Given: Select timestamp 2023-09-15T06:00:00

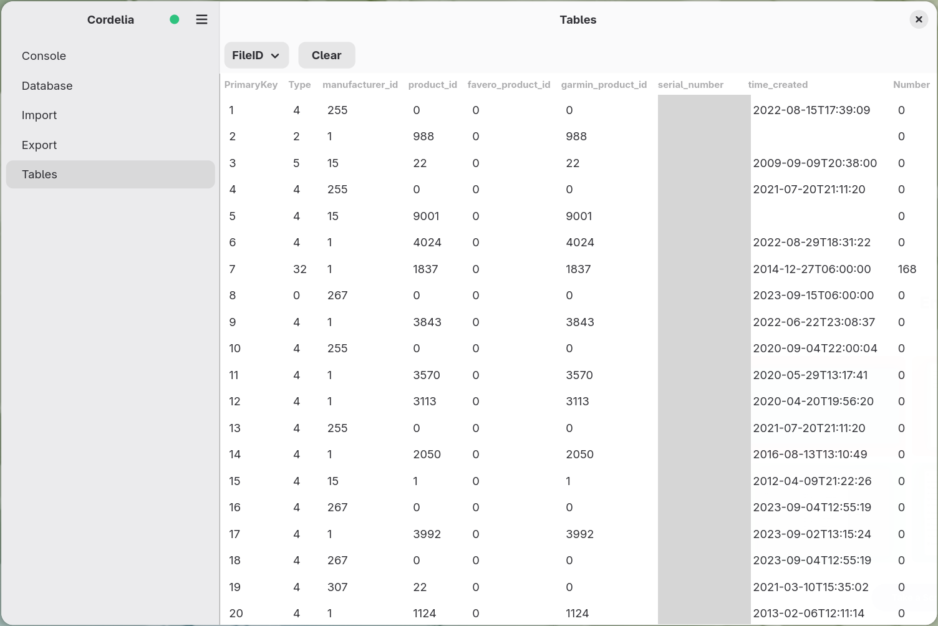Looking at the screenshot, I should pos(813,296).
